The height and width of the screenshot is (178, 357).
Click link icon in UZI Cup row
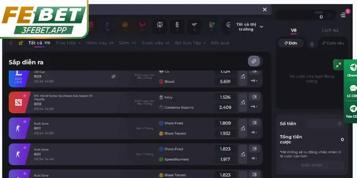point(113,77)
